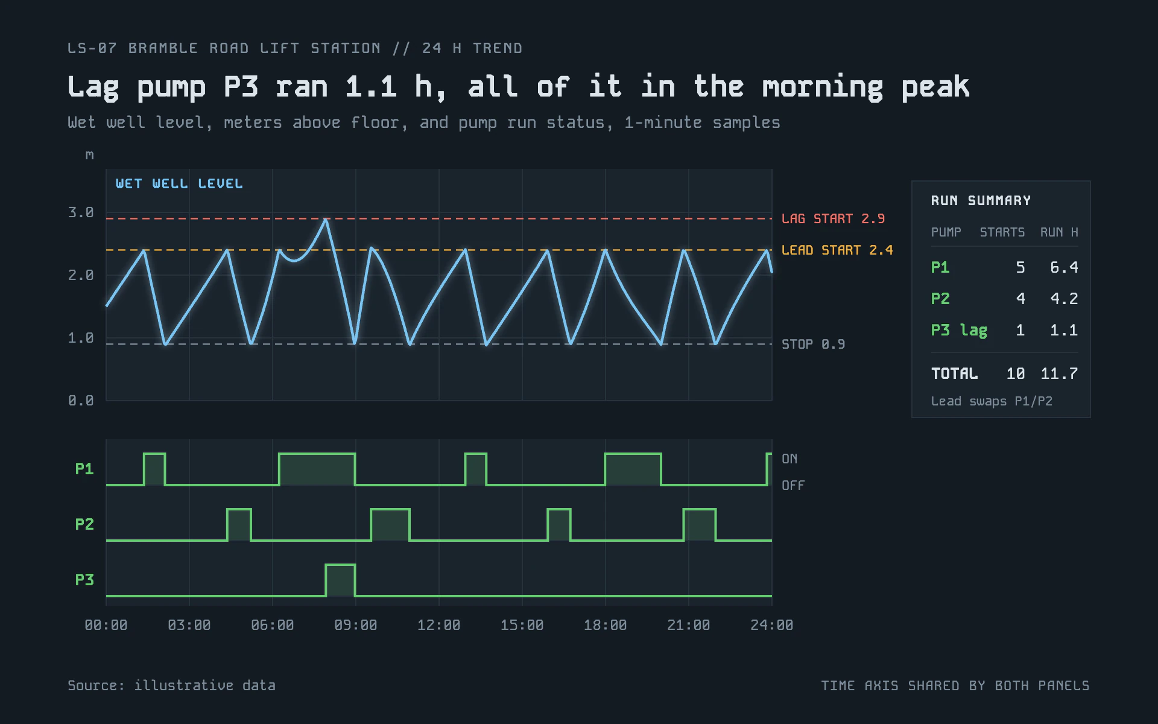Click the P3 row label in the pump status panel
The height and width of the screenshot is (724, 1158).
point(84,580)
